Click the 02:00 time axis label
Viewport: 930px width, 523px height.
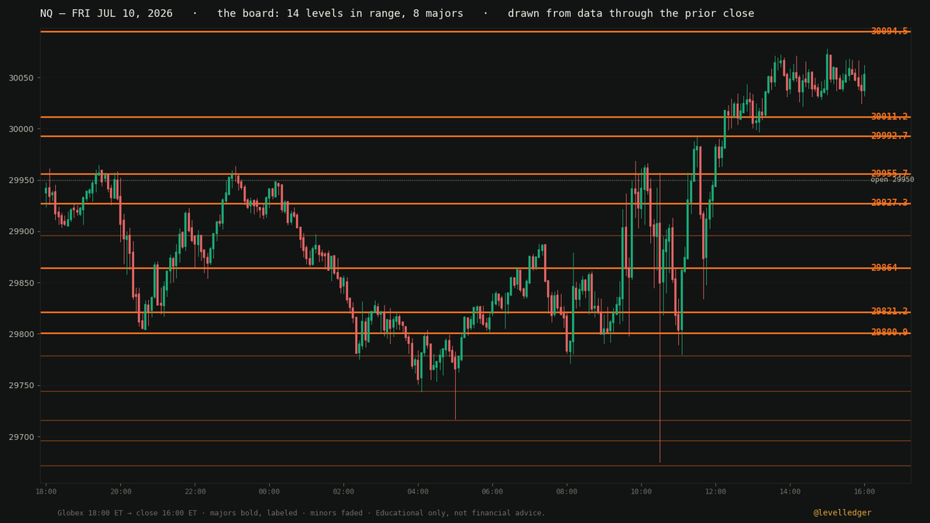pos(343,491)
